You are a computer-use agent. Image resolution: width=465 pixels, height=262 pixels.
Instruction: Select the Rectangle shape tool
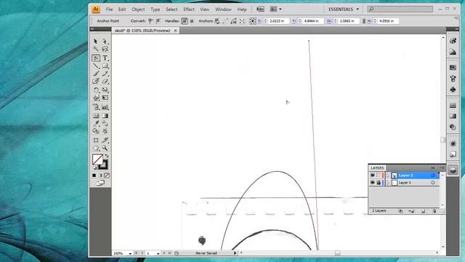(105, 65)
